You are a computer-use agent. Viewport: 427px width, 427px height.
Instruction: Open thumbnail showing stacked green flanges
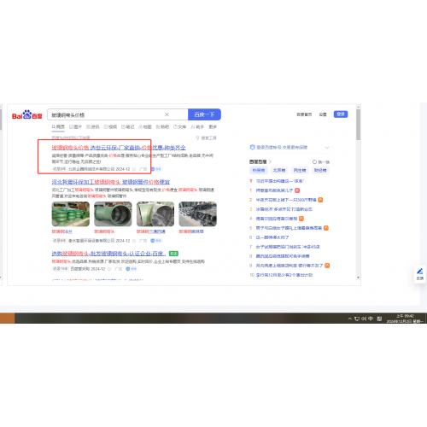coord(71,214)
